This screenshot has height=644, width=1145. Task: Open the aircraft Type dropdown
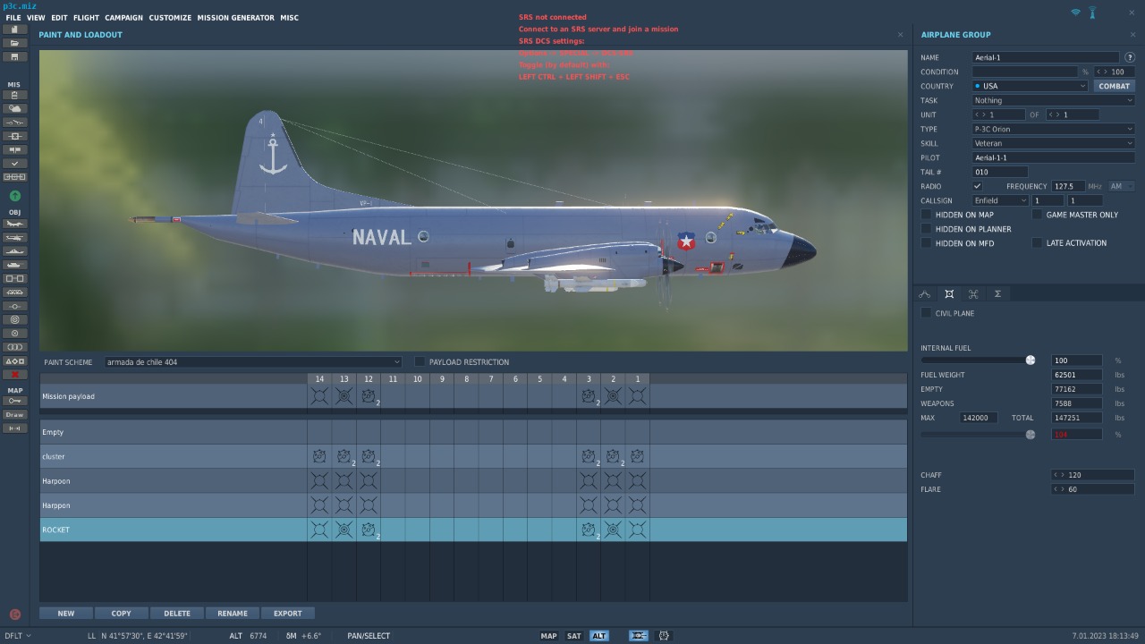point(1053,130)
